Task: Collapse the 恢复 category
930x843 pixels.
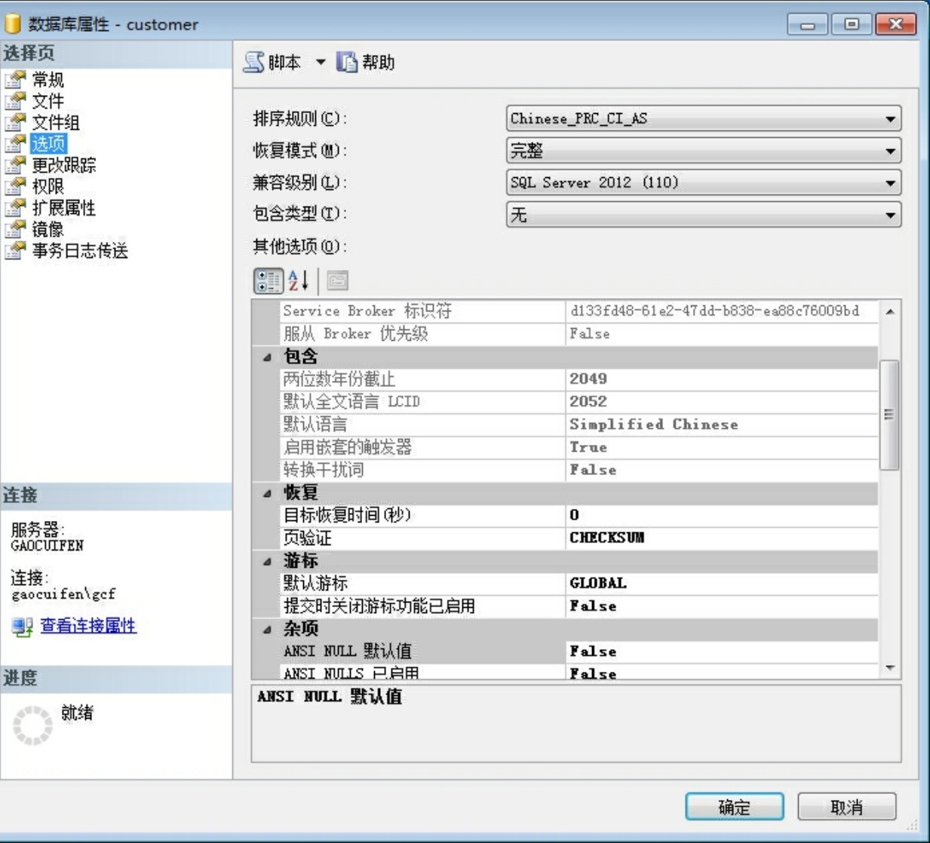Action: click(268, 493)
